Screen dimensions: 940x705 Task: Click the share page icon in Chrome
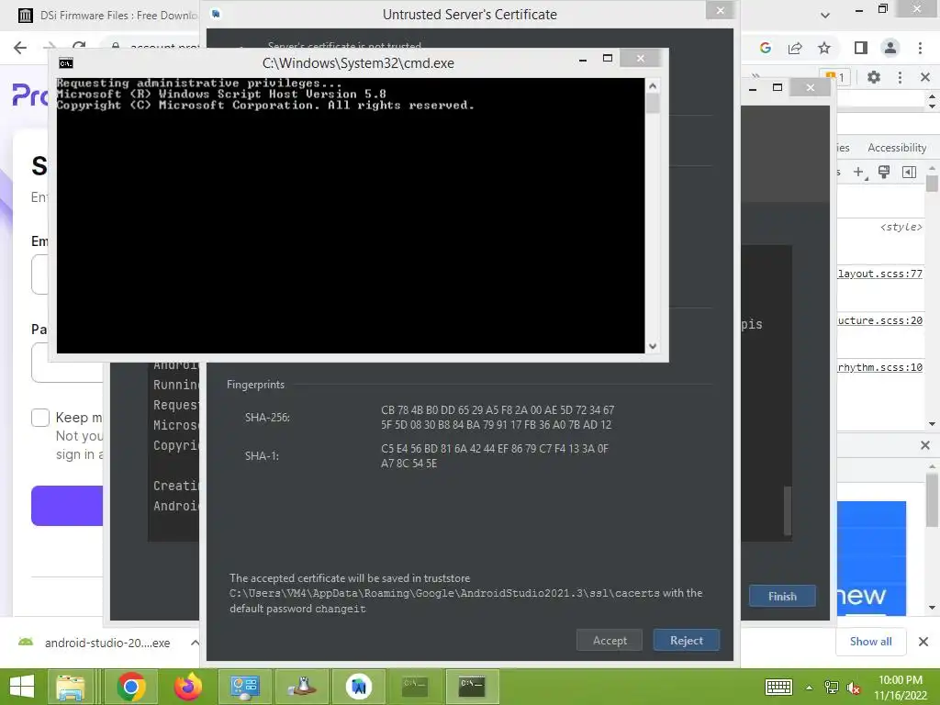pos(795,48)
